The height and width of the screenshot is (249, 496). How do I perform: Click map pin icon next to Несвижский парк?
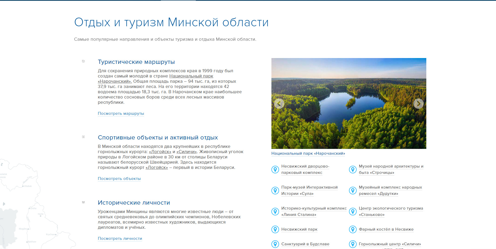275,229
